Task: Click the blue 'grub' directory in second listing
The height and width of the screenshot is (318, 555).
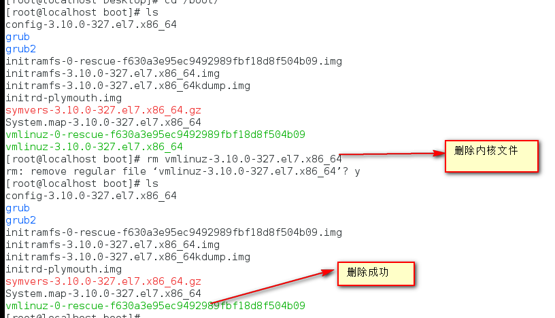Action: tap(18, 209)
